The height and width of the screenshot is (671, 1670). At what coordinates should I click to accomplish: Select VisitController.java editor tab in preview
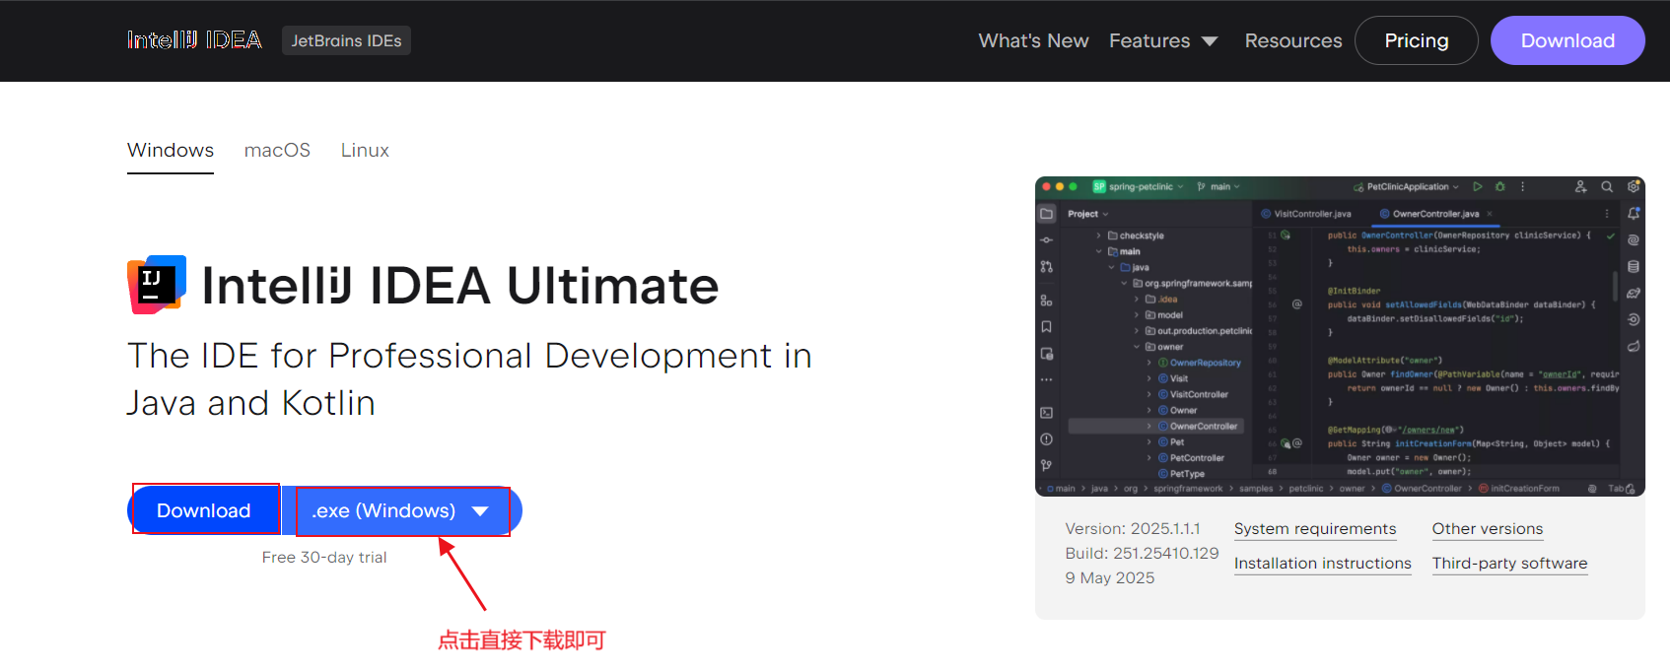1306,214
